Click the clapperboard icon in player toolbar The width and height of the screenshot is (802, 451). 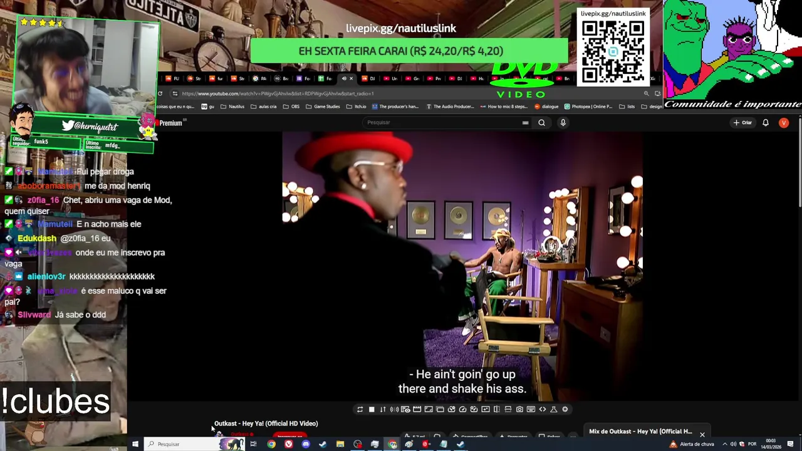(x=417, y=410)
